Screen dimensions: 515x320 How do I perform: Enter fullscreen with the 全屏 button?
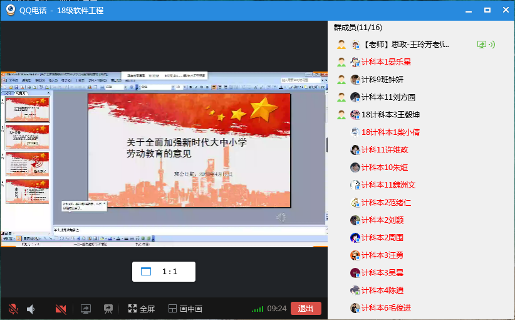[x=141, y=309]
